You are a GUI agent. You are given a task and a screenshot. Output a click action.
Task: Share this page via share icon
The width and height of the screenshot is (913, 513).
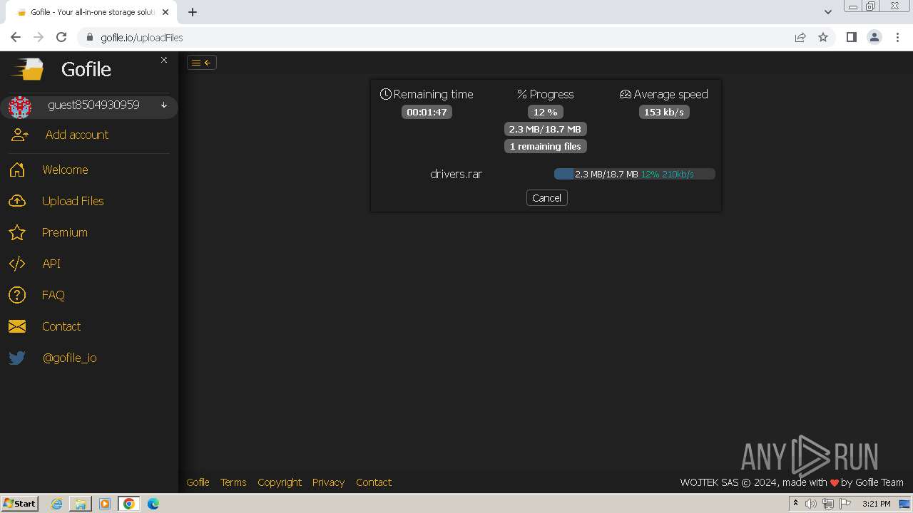click(x=800, y=38)
